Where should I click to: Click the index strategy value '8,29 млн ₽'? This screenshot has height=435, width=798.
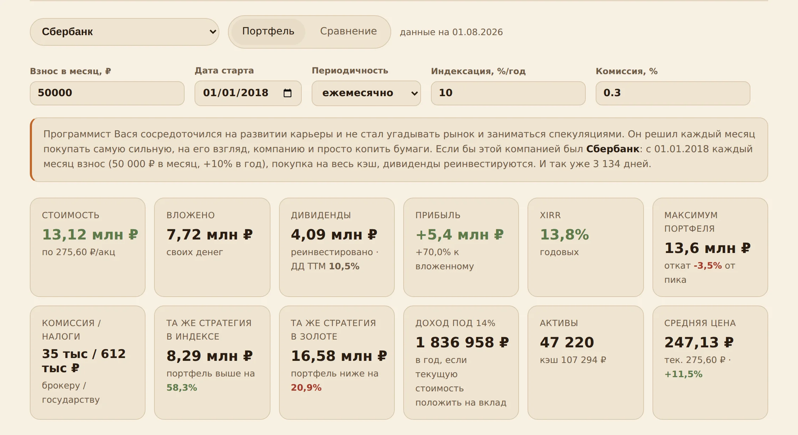[209, 356]
